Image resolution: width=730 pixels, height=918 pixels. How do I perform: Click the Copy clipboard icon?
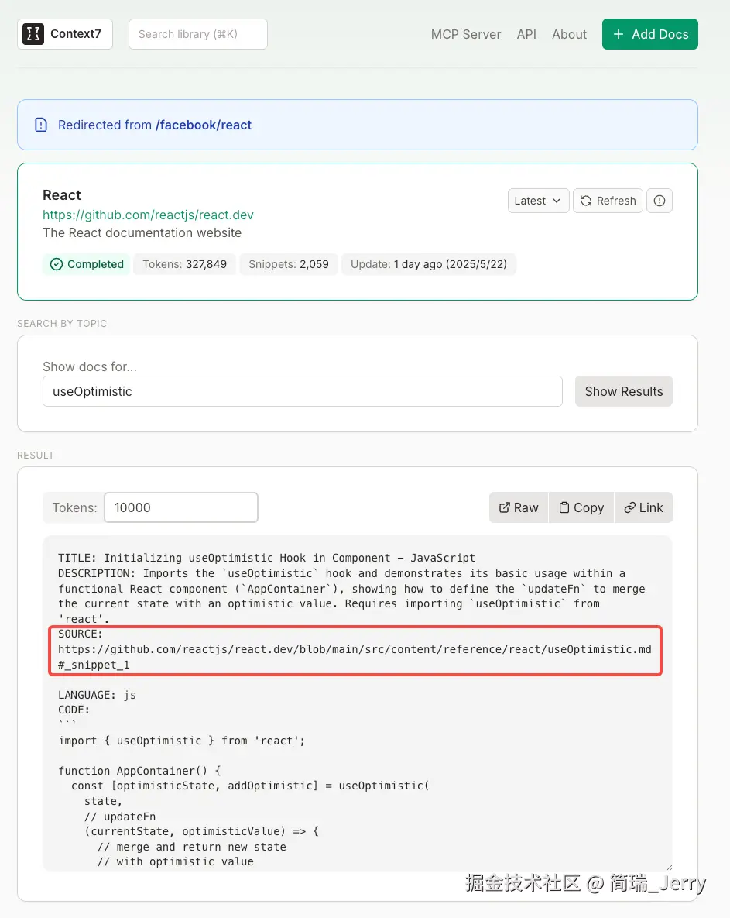click(564, 507)
